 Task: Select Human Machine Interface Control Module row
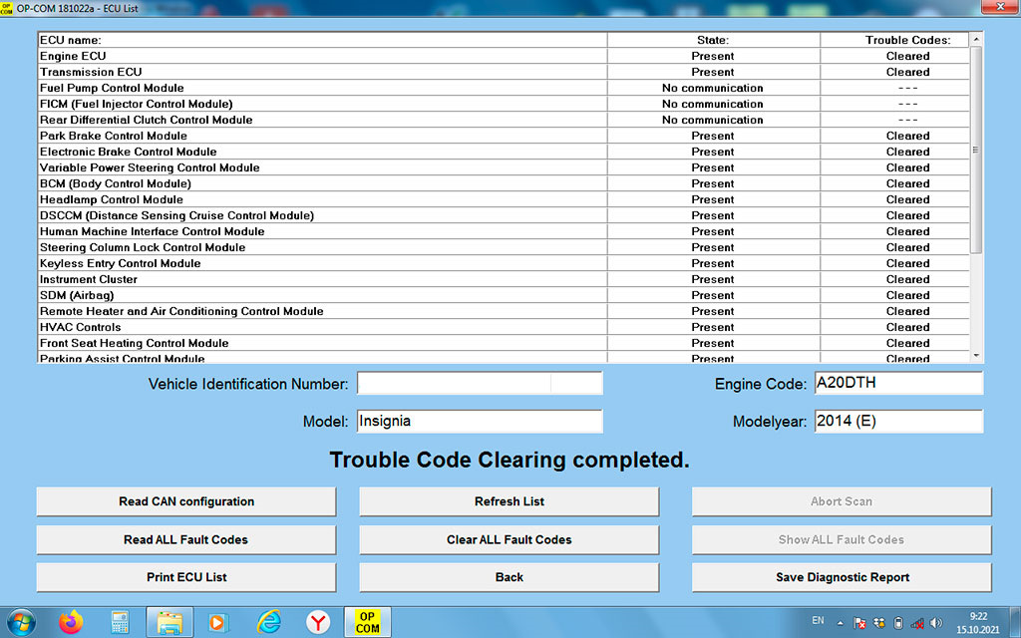(x=504, y=231)
